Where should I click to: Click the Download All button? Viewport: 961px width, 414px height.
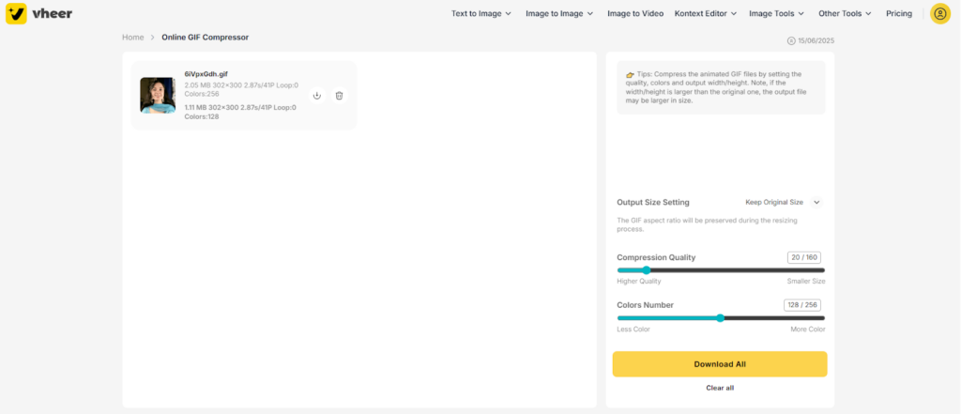[720, 364]
